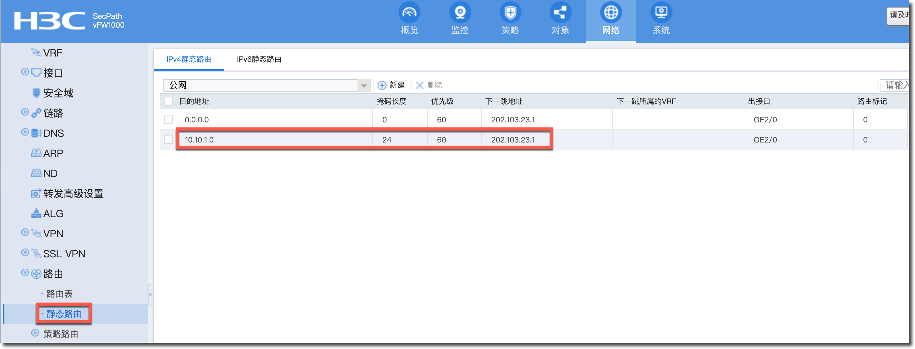Click the 新建 plus icon
This screenshot has width=915, height=349.
382,85
